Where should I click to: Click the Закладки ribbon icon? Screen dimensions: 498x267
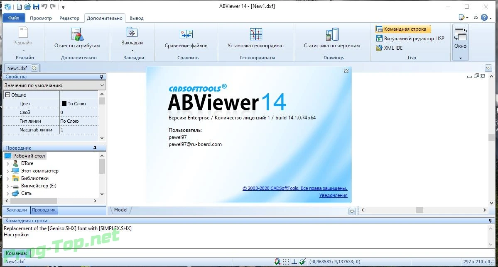(132, 32)
